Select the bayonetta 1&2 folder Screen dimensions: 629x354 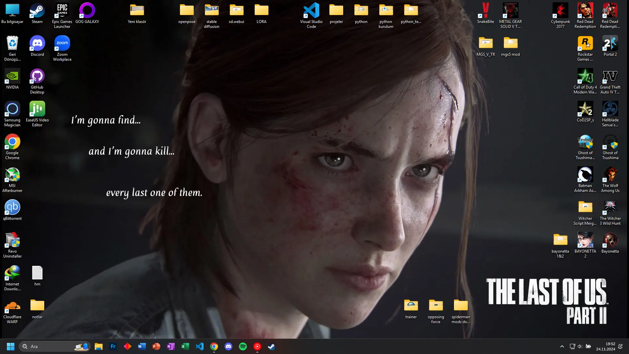(560, 245)
